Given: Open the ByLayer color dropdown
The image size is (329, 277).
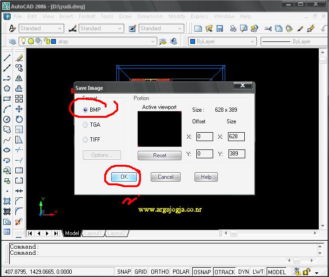Looking at the screenshot, I should [222, 41].
